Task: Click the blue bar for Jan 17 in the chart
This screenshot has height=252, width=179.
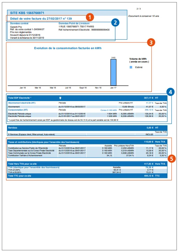Action: (x=113, y=72)
